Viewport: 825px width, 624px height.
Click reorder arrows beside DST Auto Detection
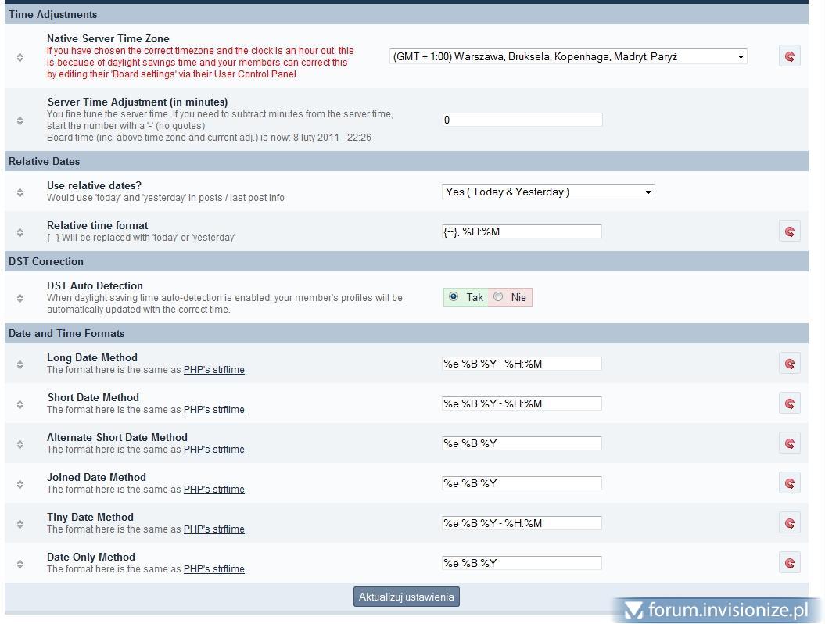pyautogui.click(x=20, y=298)
